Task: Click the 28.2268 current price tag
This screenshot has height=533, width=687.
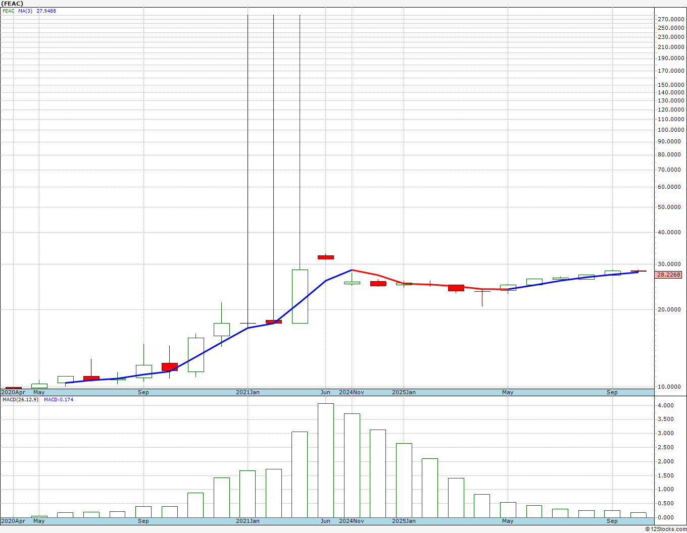Action: tap(669, 275)
